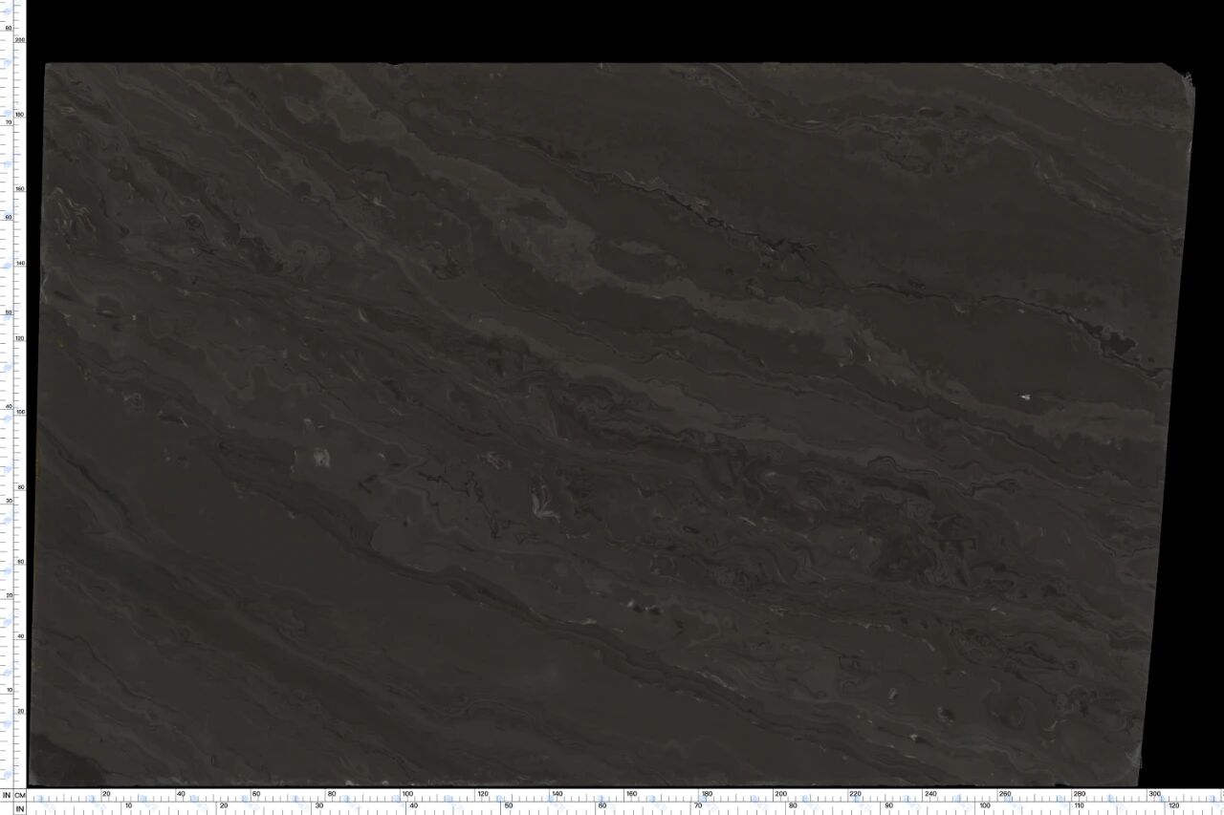This screenshot has height=815, width=1224.
Task: Click 90 on the bottom inch ruler
Action: pos(888,806)
